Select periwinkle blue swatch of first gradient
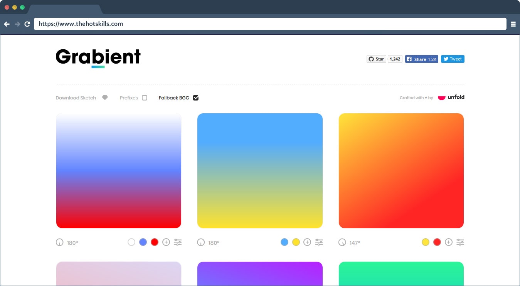This screenshot has height=286, width=520. pos(143,242)
